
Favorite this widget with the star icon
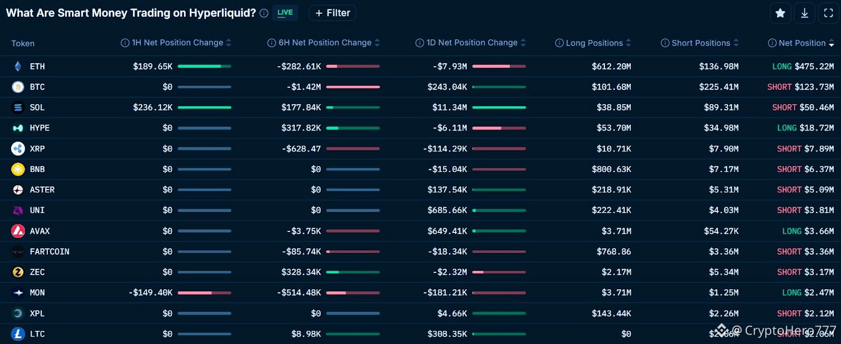click(x=781, y=13)
